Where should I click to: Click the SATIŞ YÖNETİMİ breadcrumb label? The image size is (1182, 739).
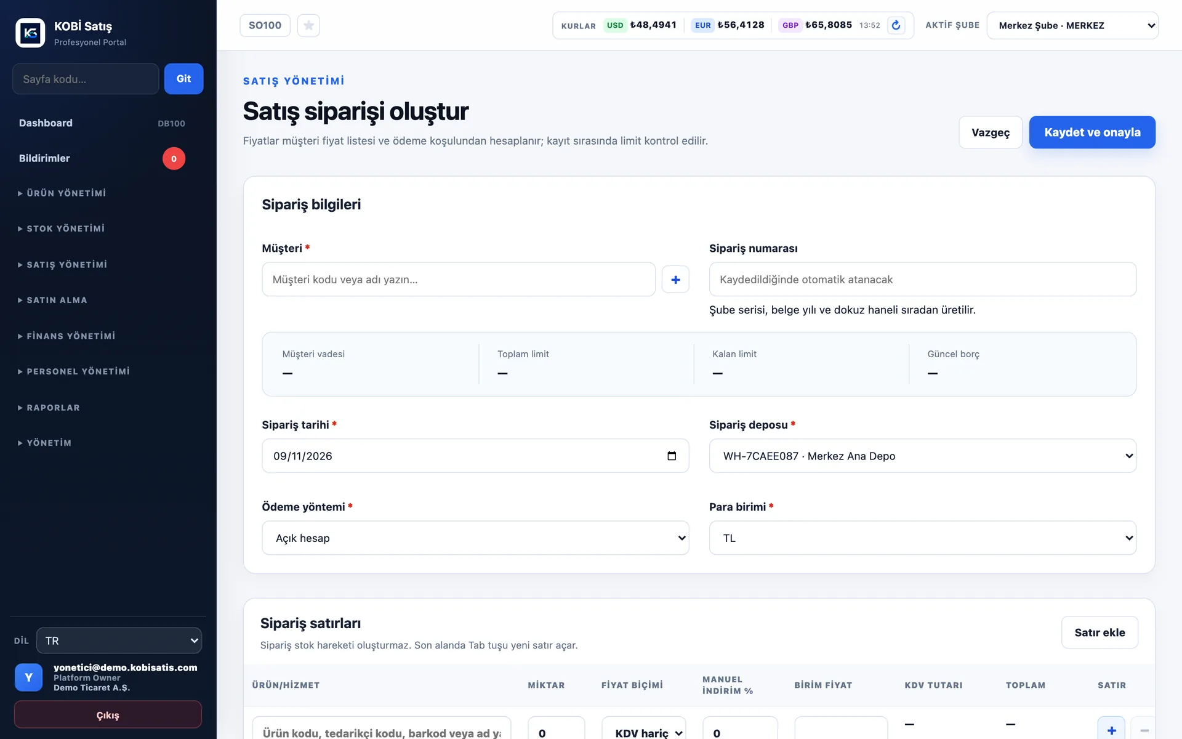click(294, 81)
